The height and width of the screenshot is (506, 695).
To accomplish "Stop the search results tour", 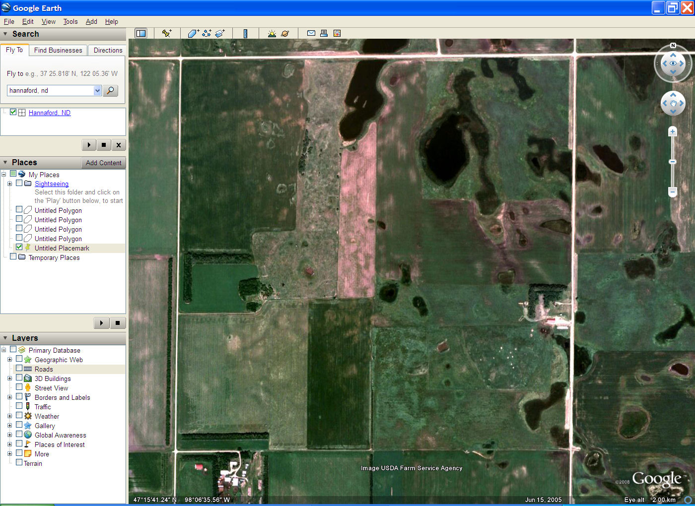I will [103, 145].
